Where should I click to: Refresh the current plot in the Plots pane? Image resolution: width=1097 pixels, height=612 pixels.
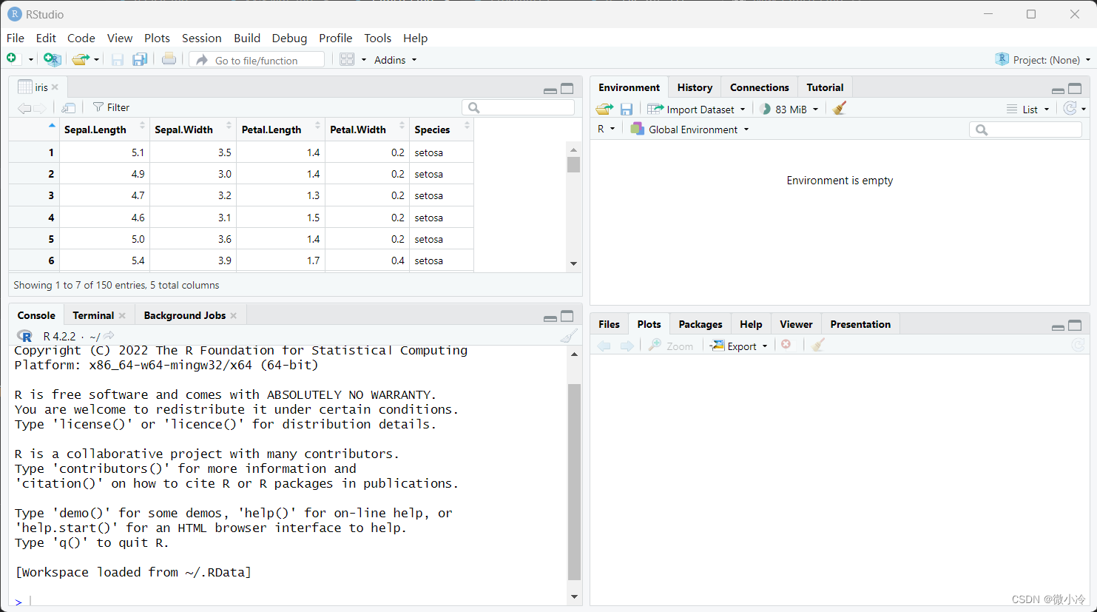(x=1078, y=345)
